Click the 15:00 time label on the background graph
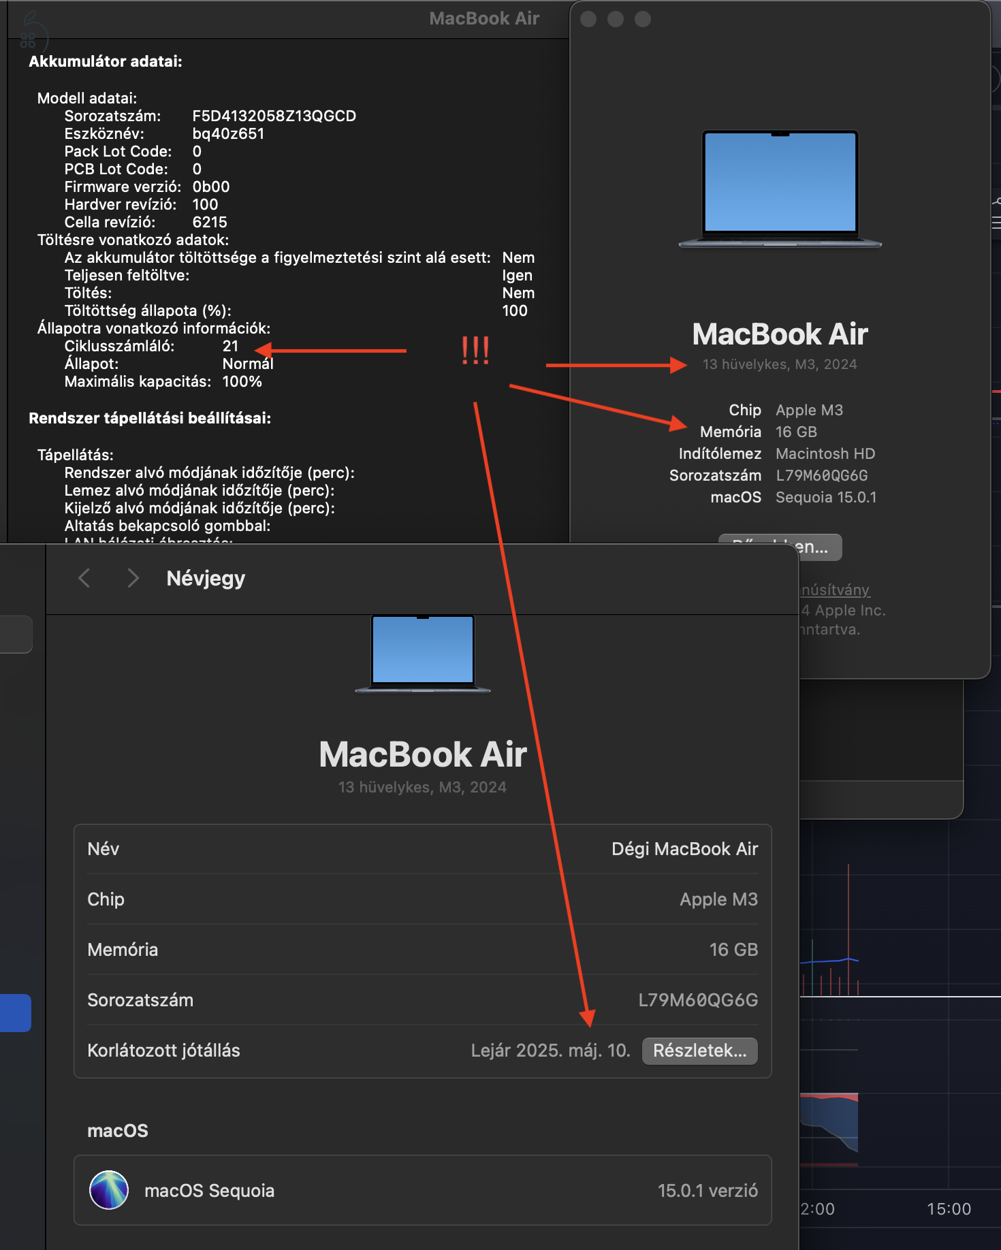Image resolution: width=1001 pixels, height=1250 pixels. [949, 1209]
